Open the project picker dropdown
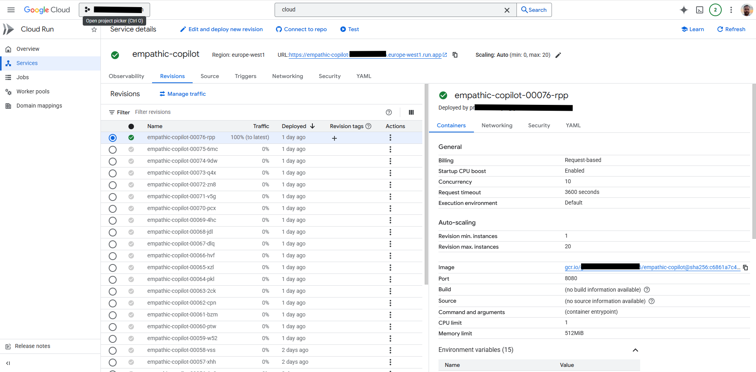The image size is (756, 372). click(x=114, y=10)
